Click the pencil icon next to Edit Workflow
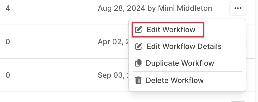This screenshot has width=258, height=102. tap(138, 30)
